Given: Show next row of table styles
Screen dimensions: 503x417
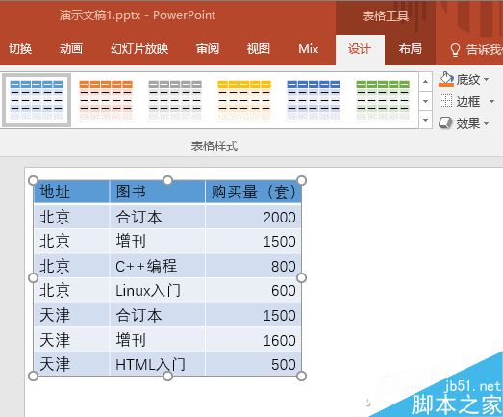Looking at the screenshot, I should tap(425, 101).
